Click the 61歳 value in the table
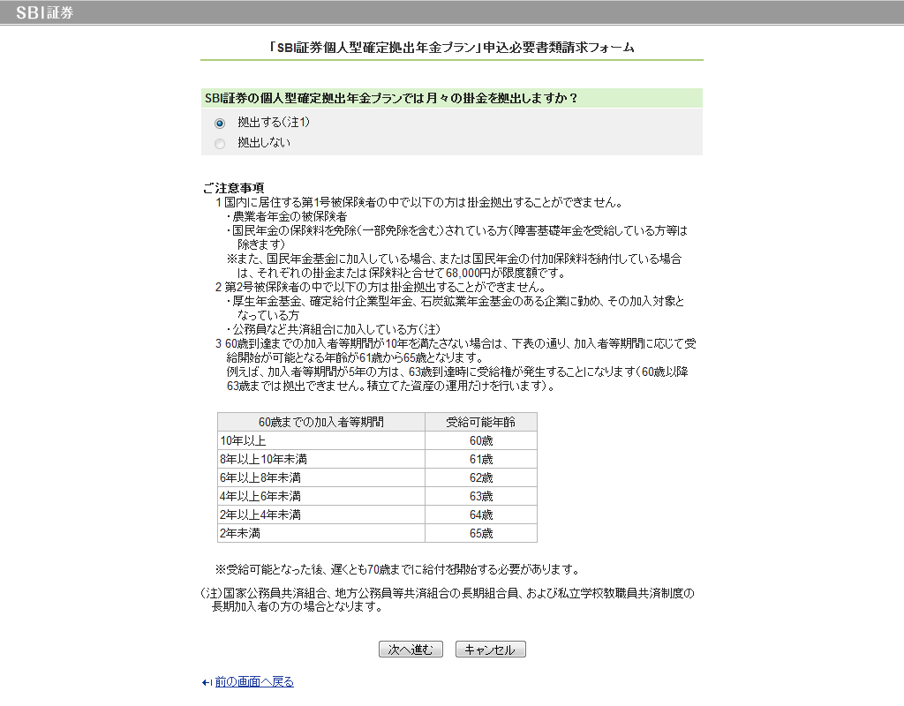Viewport: 904px width, 706px height. click(x=481, y=459)
